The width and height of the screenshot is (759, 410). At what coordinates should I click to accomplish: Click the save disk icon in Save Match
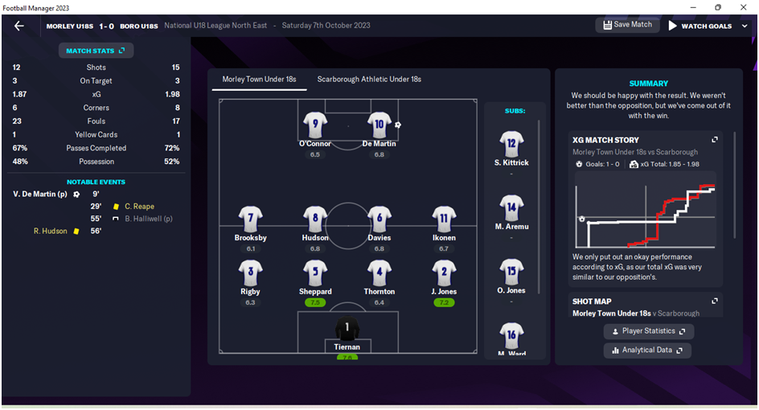pyautogui.click(x=607, y=25)
